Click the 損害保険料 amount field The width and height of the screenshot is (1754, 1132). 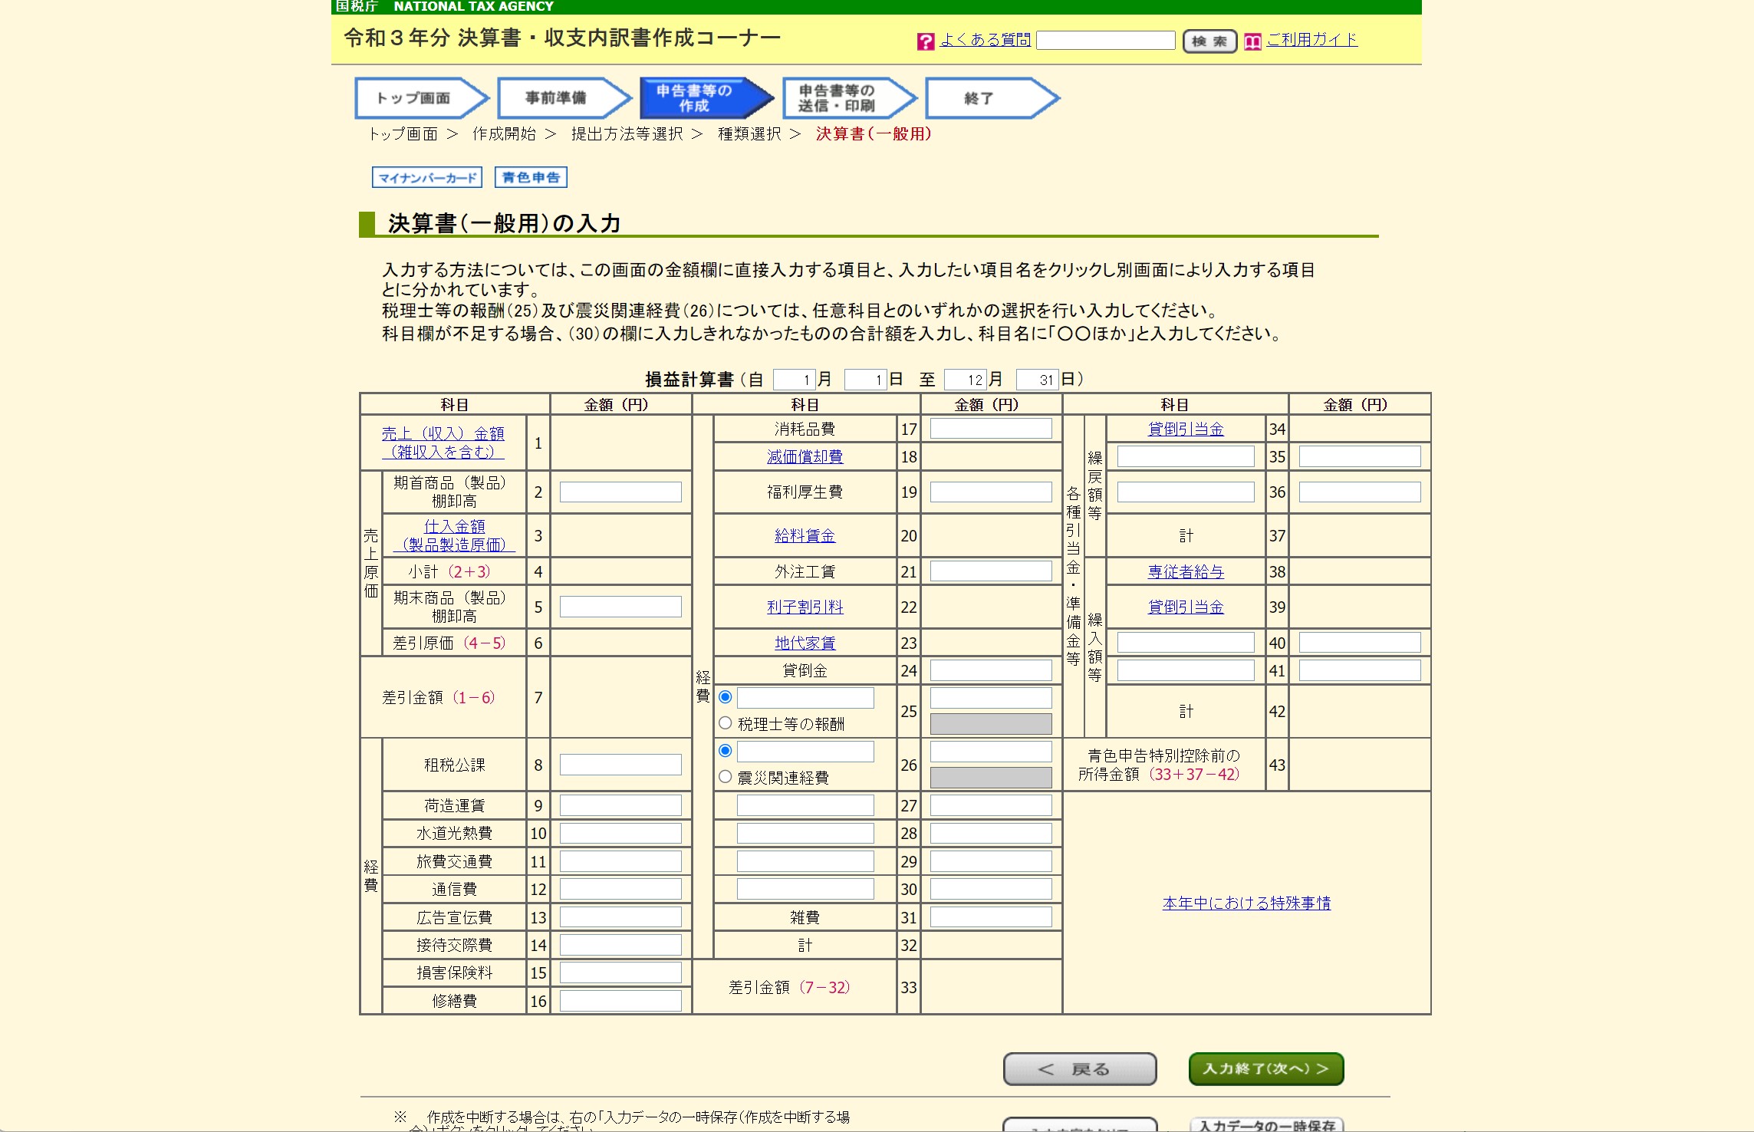tap(621, 972)
